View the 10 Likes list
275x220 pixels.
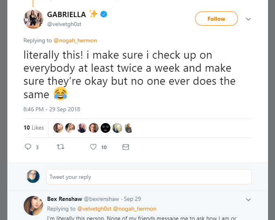pos(34,128)
